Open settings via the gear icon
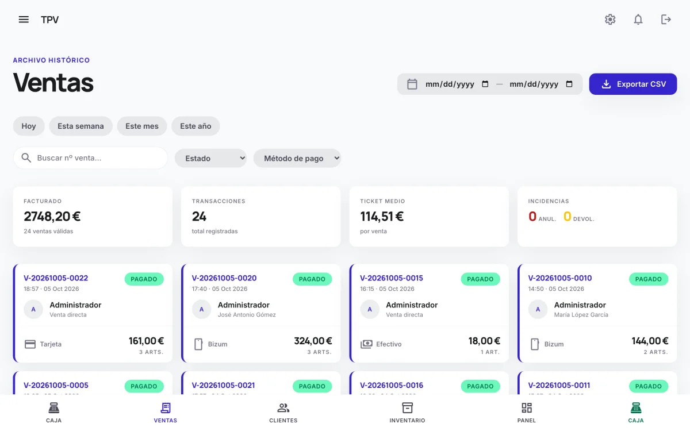Viewport: 690px width, 431px height. 610,20
